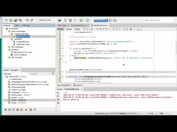Click the first profiler hexagon icon
Viewport: 177px width, 132px height.
point(110,20)
